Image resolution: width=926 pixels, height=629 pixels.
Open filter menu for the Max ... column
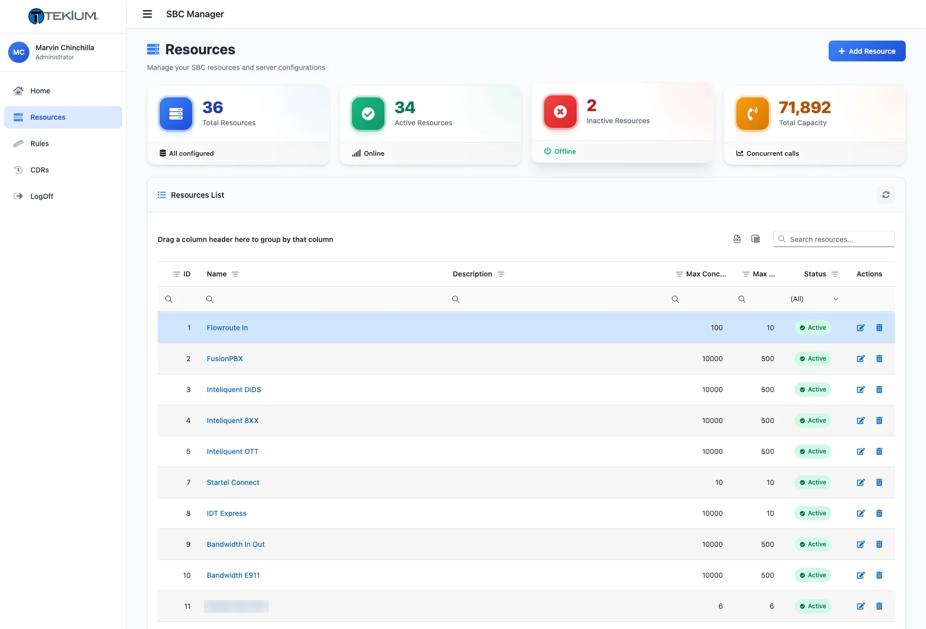(x=746, y=274)
